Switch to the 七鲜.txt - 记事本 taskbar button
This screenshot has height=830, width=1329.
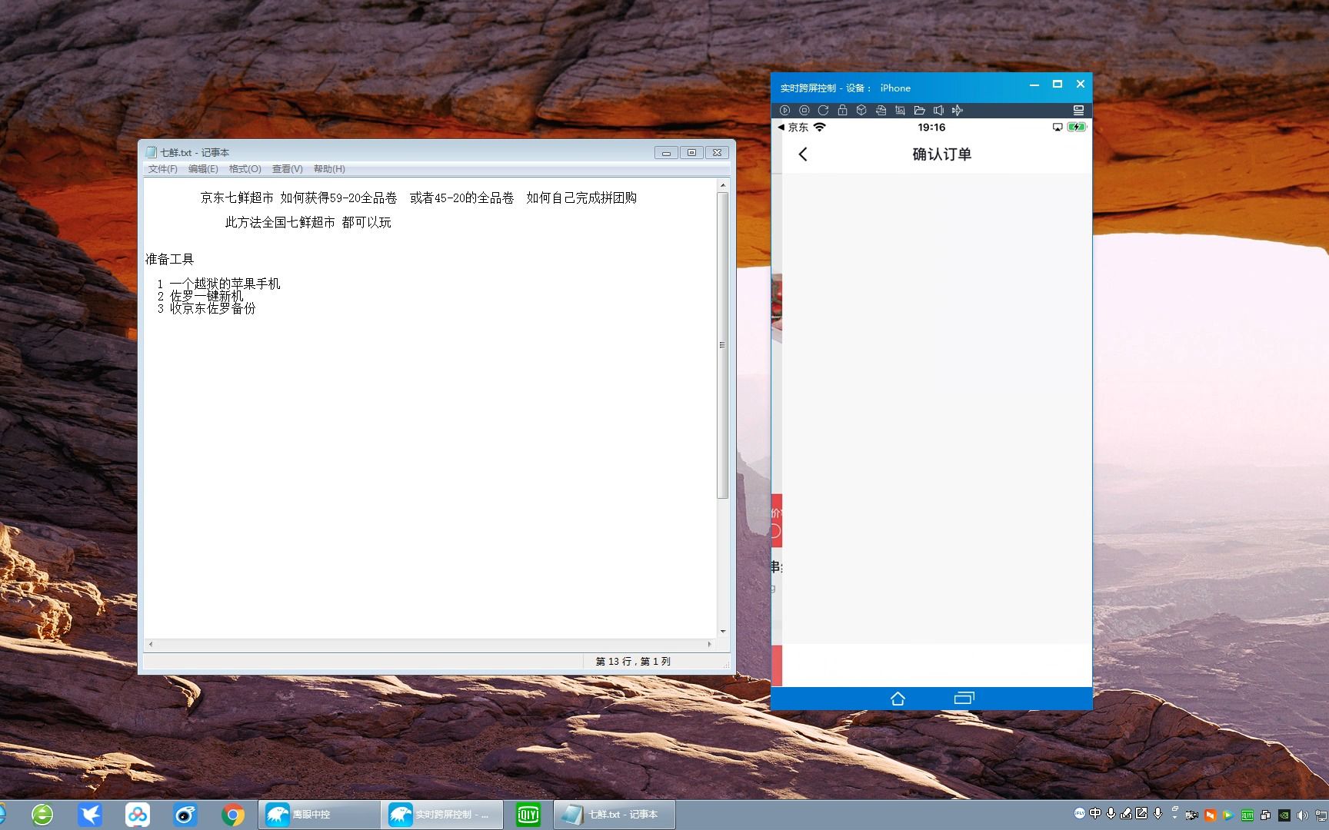click(615, 815)
